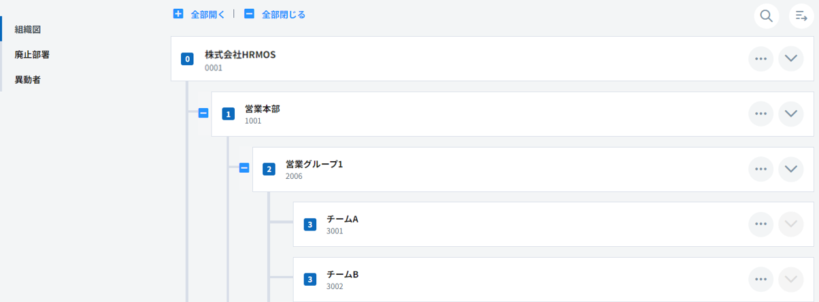Open more options for 営業本部
The height and width of the screenshot is (302, 819).
click(761, 114)
